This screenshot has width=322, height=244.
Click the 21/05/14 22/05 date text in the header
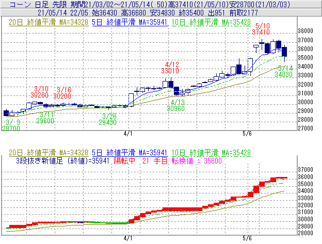(x=62, y=13)
